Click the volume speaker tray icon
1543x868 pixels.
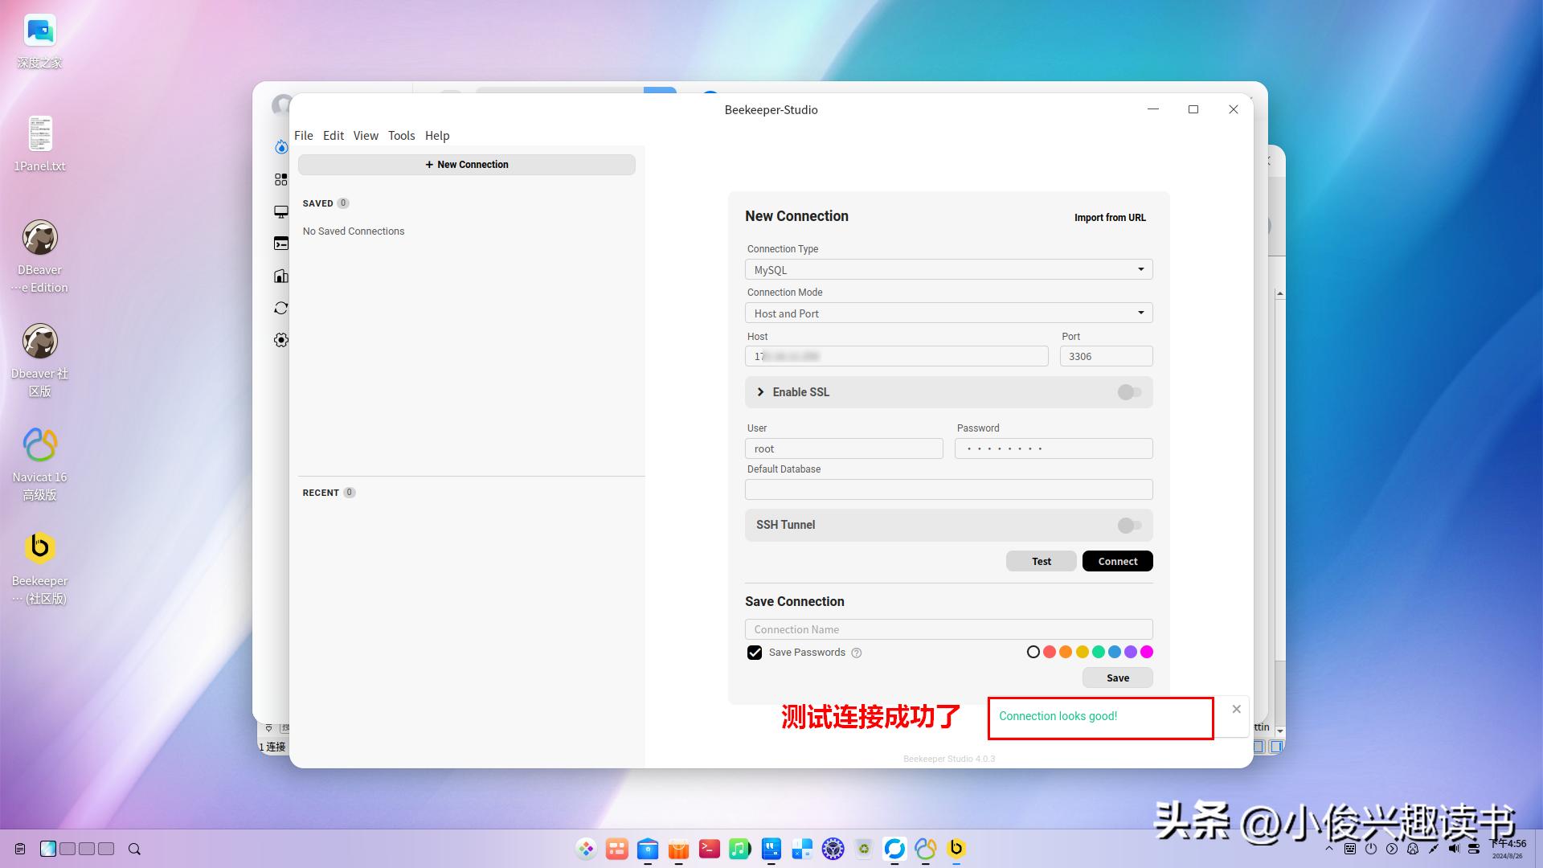point(1453,849)
